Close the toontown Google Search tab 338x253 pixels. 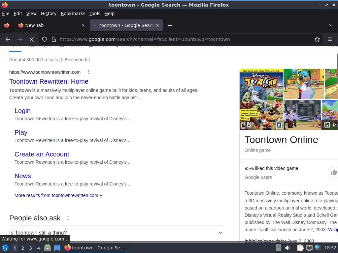tap(157, 25)
